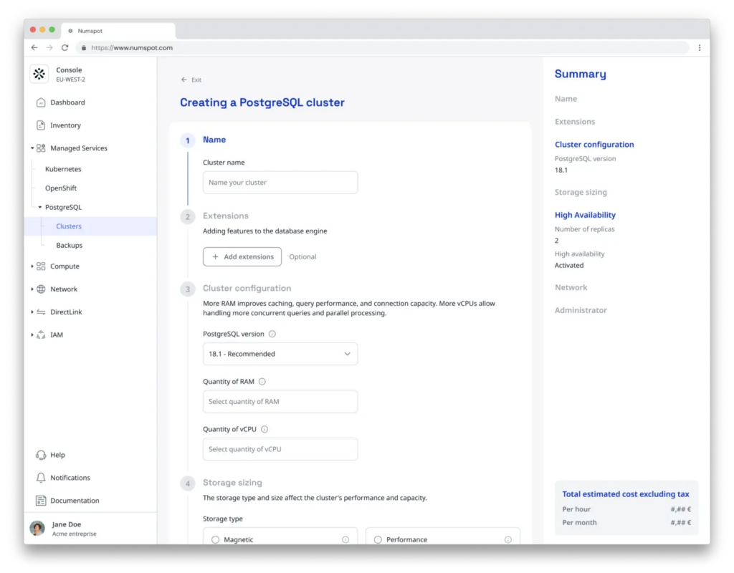This screenshot has height=573, width=734.
Task: Click info icon next to Quantity of RAM
Action: click(x=262, y=382)
